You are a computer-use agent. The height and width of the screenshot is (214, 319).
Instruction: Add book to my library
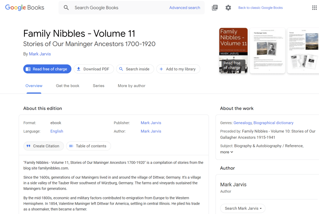point(178,69)
